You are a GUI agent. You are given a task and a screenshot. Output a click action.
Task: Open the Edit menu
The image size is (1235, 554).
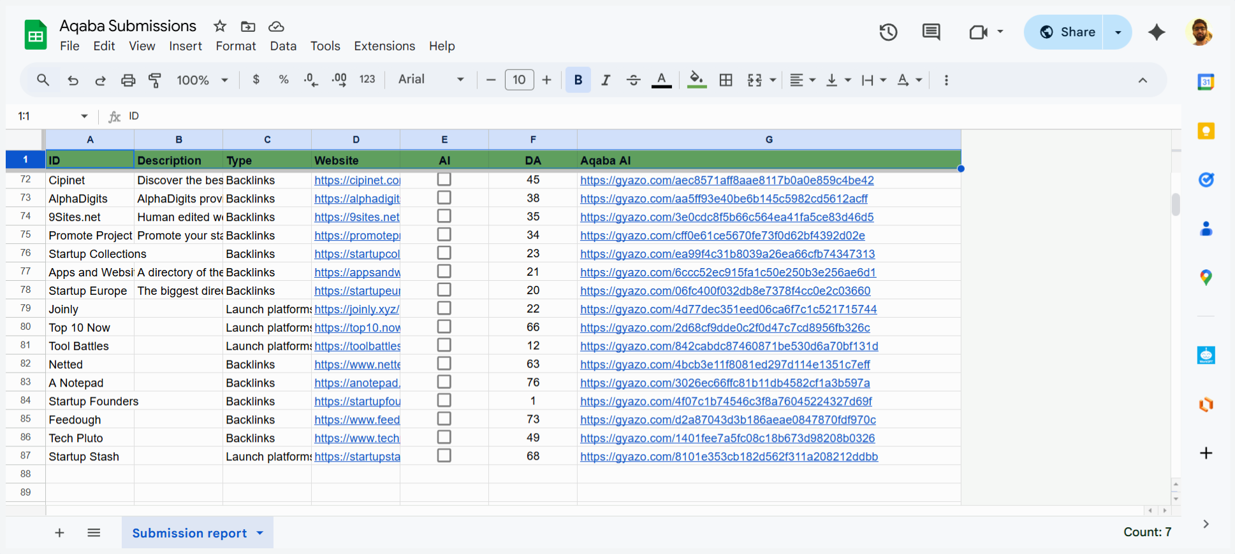[x=104, y=46]
